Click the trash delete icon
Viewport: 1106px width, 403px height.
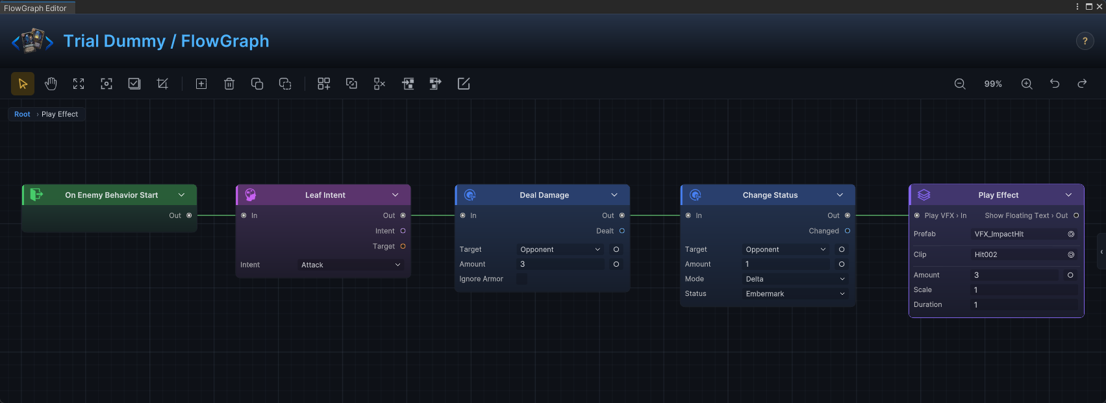(x=229, y=84)
